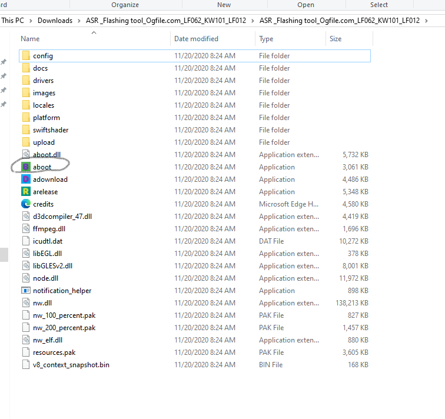Select the v8_context_snapshot.bin file
Screen dimensions: 445x419
click(x=71, y=365)
